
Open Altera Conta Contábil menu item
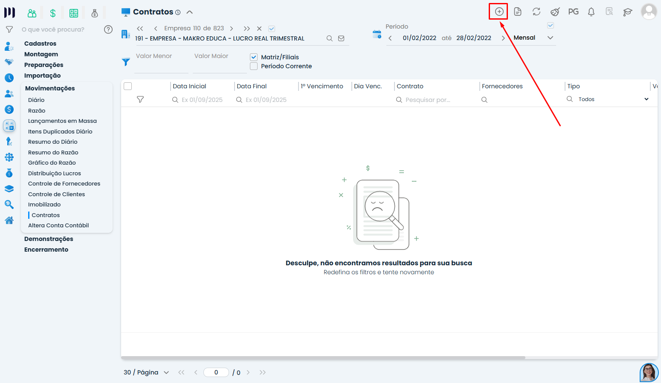(58, 226)
